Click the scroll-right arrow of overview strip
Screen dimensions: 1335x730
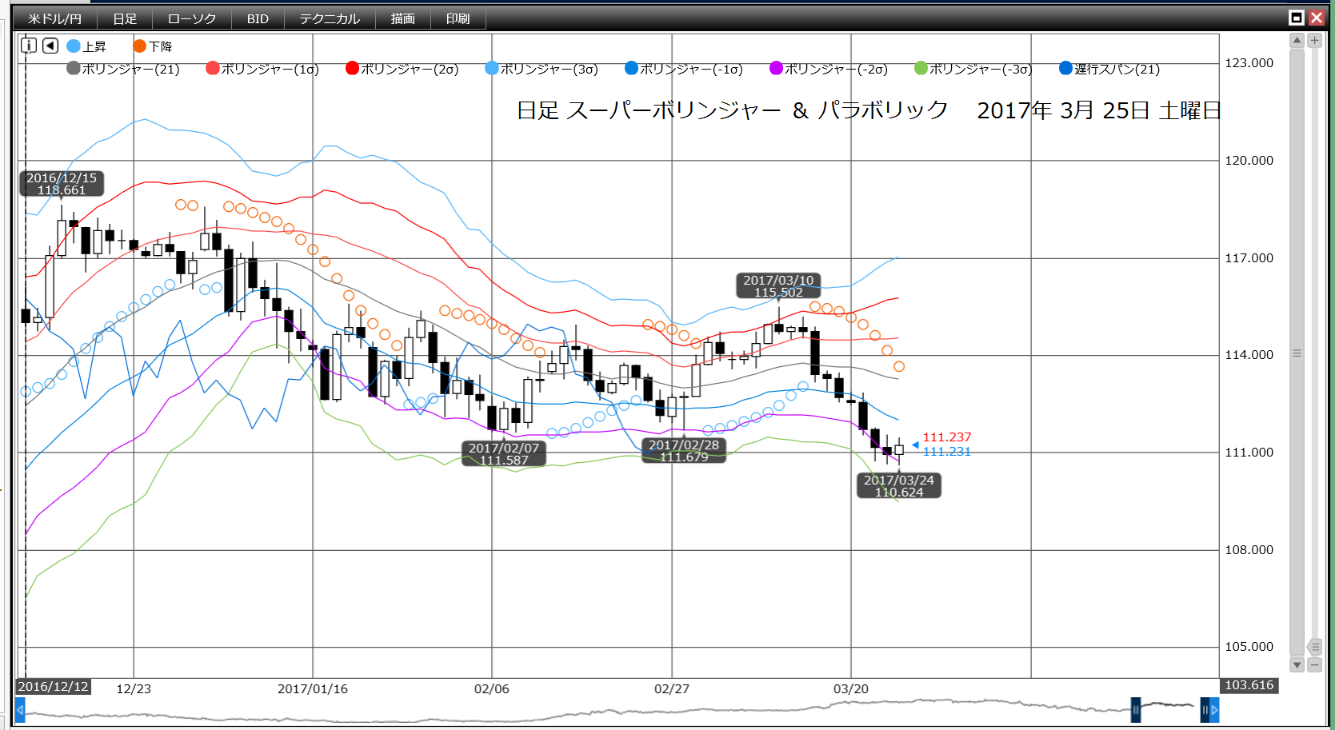pyautogui.click(x=1214, y=709)
